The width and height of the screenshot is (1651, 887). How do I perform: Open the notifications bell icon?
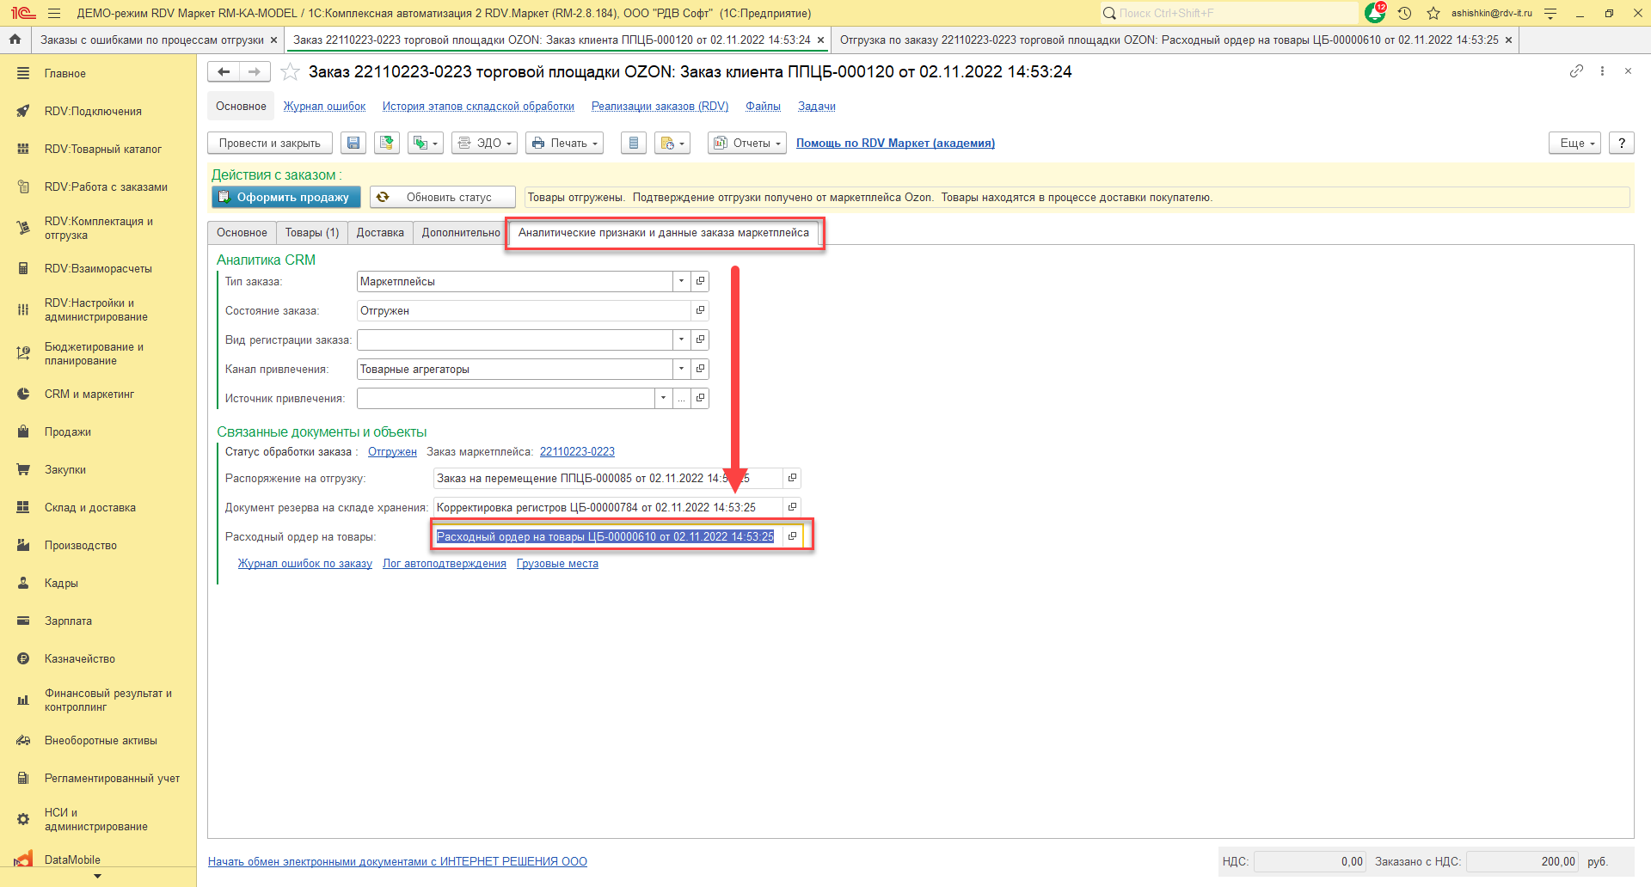(x=1374, y=13)
